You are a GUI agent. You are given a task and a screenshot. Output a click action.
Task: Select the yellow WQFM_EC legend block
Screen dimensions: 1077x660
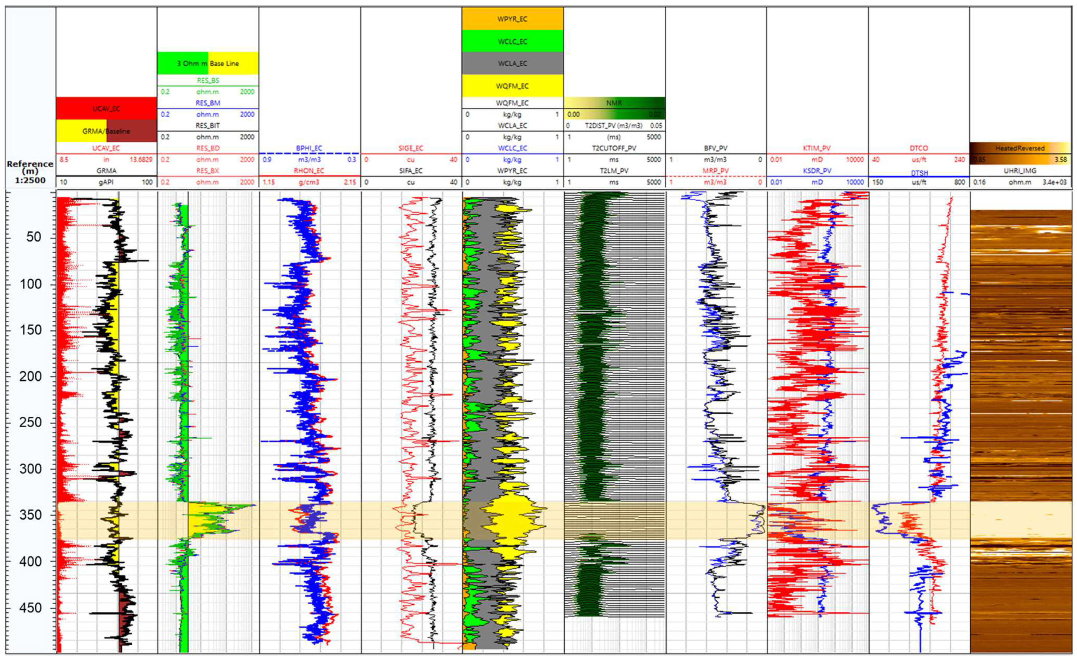(512, 86)
